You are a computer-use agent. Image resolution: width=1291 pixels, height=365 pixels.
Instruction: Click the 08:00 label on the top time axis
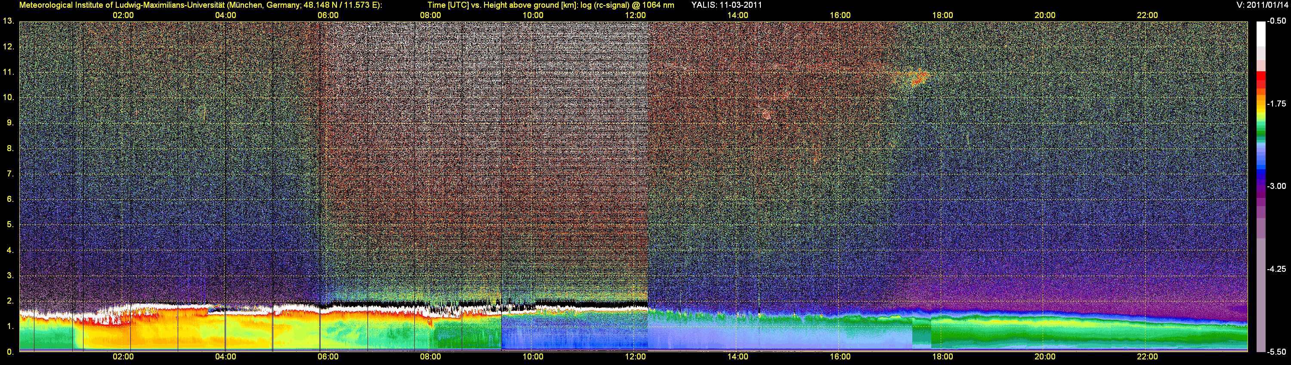coord(430,15)
